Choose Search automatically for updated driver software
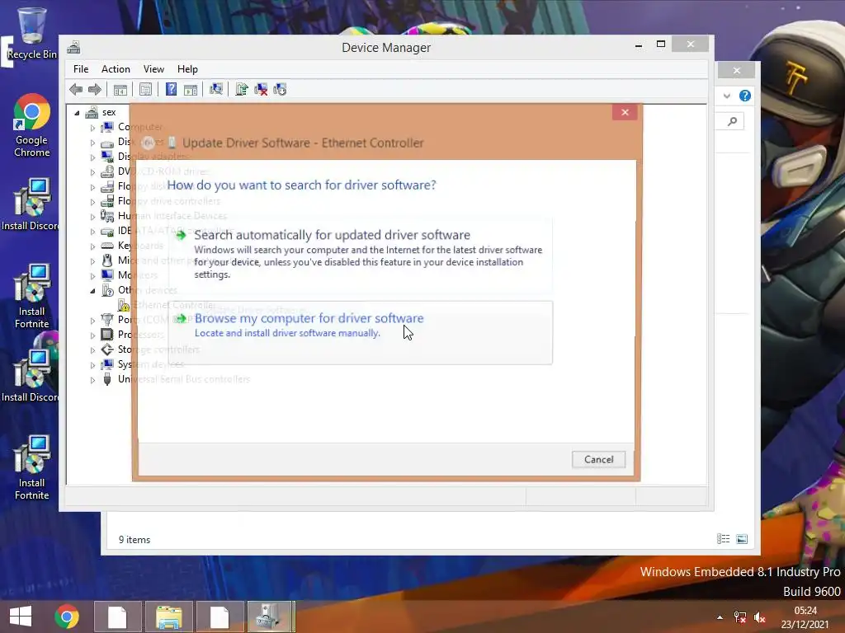 coord(361,254)
